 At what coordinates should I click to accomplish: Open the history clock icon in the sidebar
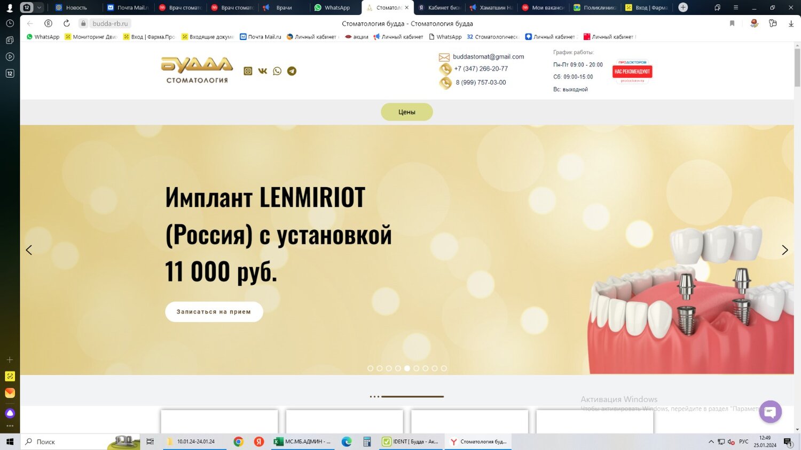(10, 23)
